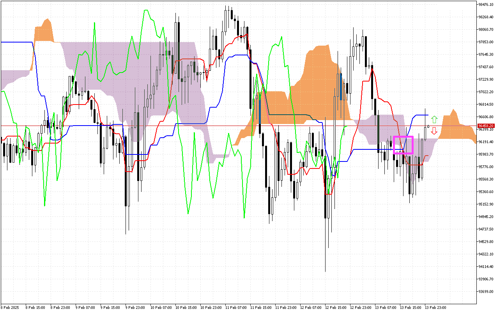Select the 95983.70 price level label

pyautogui.click(x=486, y=154)
